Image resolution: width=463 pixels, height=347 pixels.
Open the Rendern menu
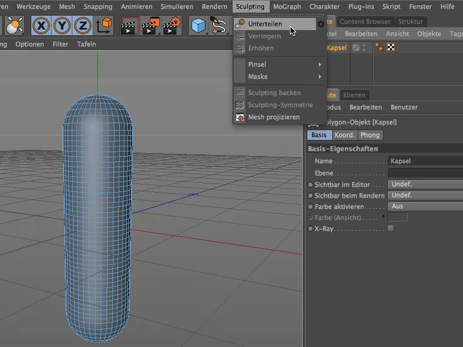pyautogui.click(x=214, y=6)
